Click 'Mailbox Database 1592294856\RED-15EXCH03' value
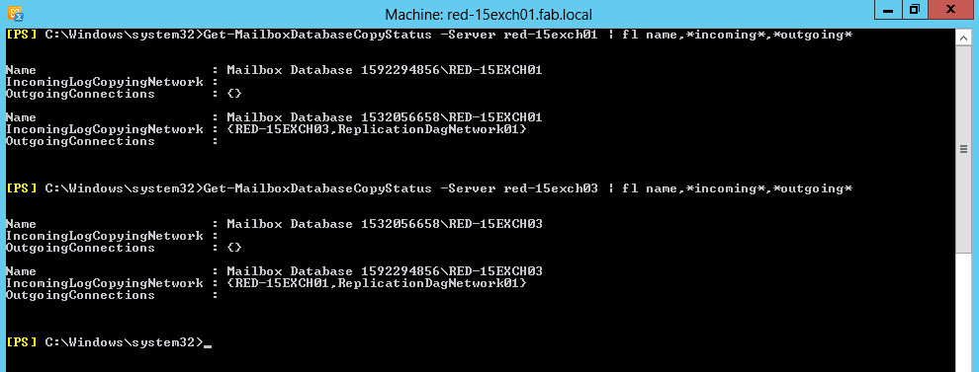979x372 pixels. coord(384,271)
